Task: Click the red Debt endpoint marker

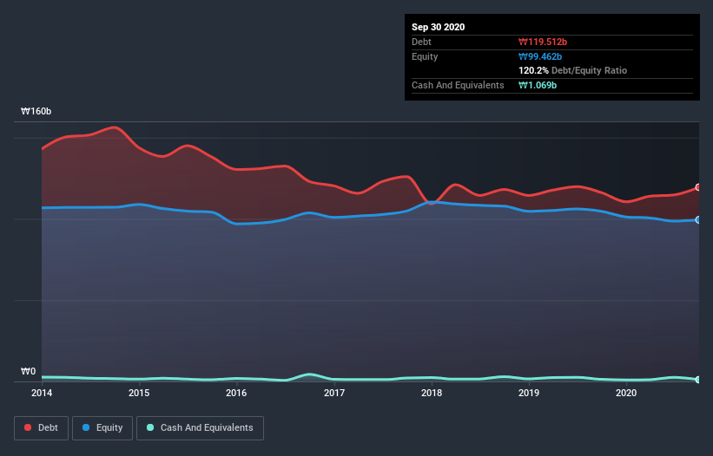Action: click(698, 187)
